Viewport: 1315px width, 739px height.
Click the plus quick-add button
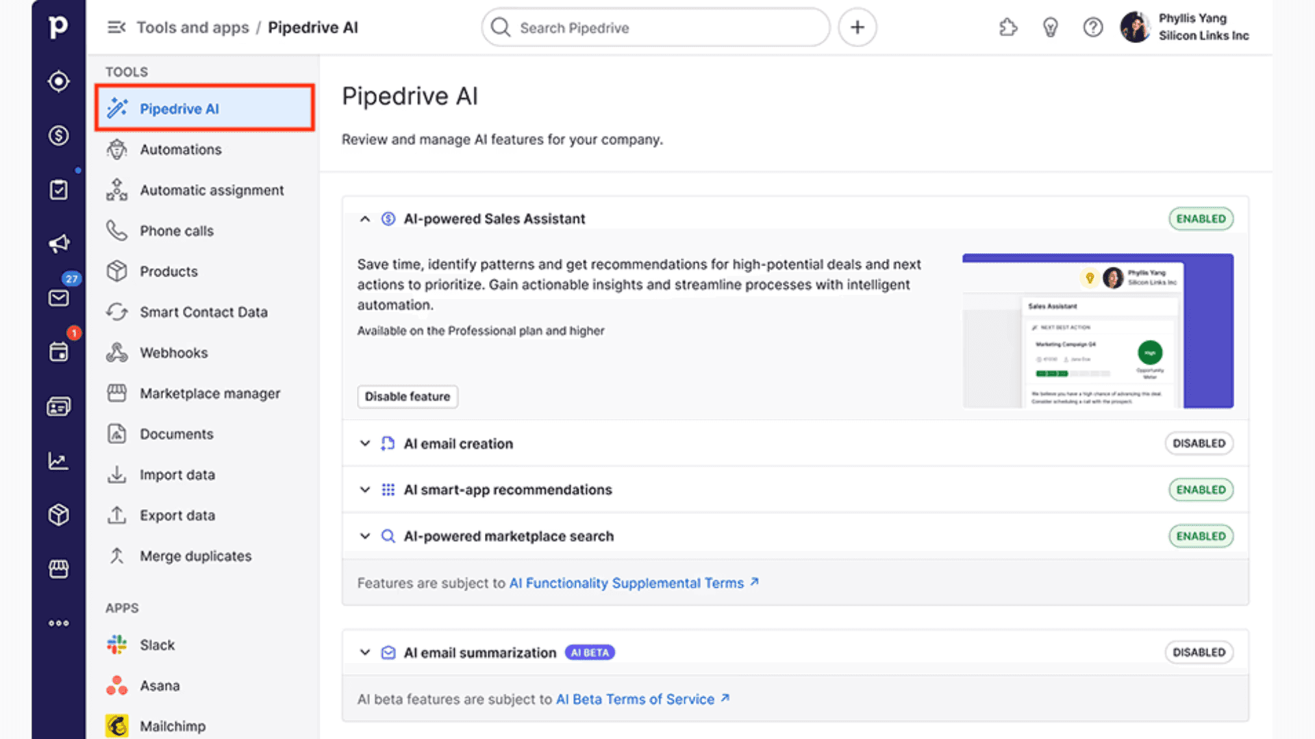[857, 27]
